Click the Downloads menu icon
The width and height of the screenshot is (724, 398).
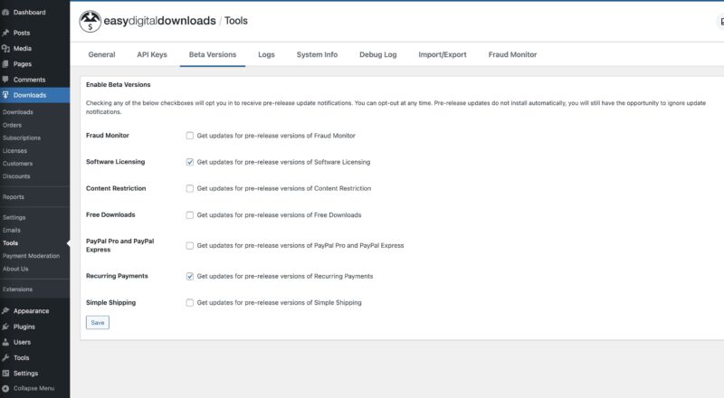(5, 95)
